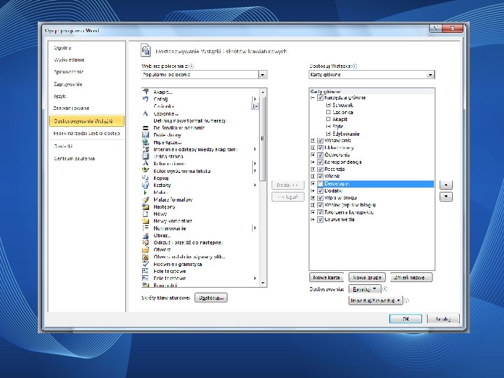Click the Anuluj button
504x378 pixels.
click(443, 319)
